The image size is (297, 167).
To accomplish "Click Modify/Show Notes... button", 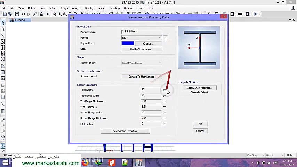I will (142, 49).
